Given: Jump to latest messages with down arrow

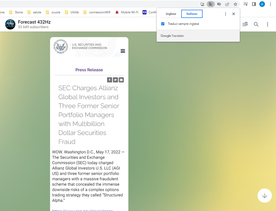Looking at the screenshot, I should click(x=264, y=196).
